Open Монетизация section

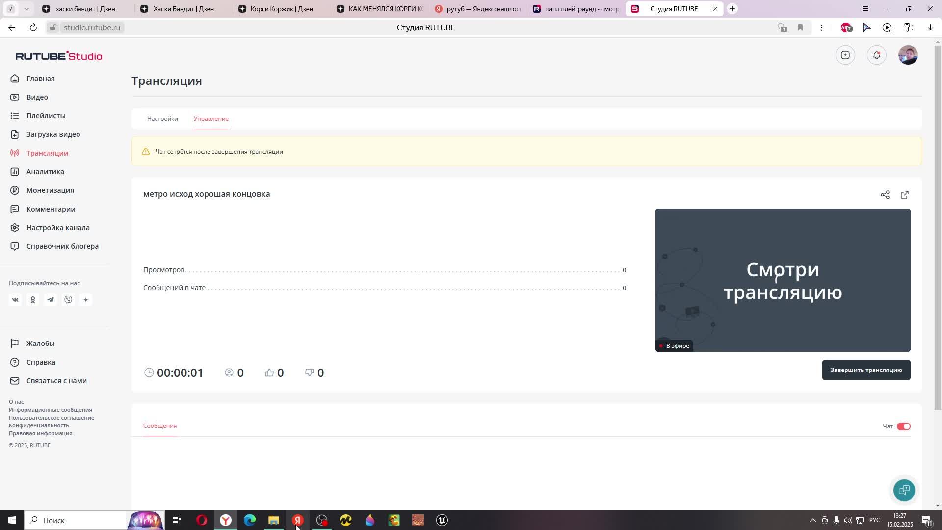tap(50, 190)
